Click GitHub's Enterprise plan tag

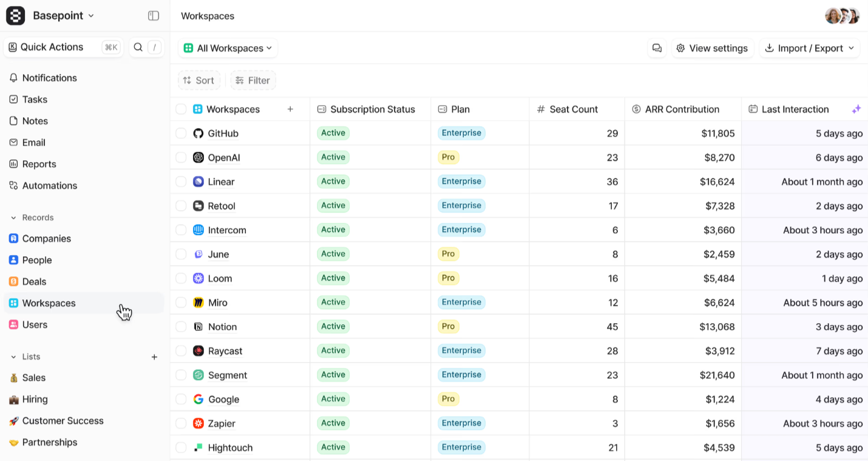coord(461,133)
